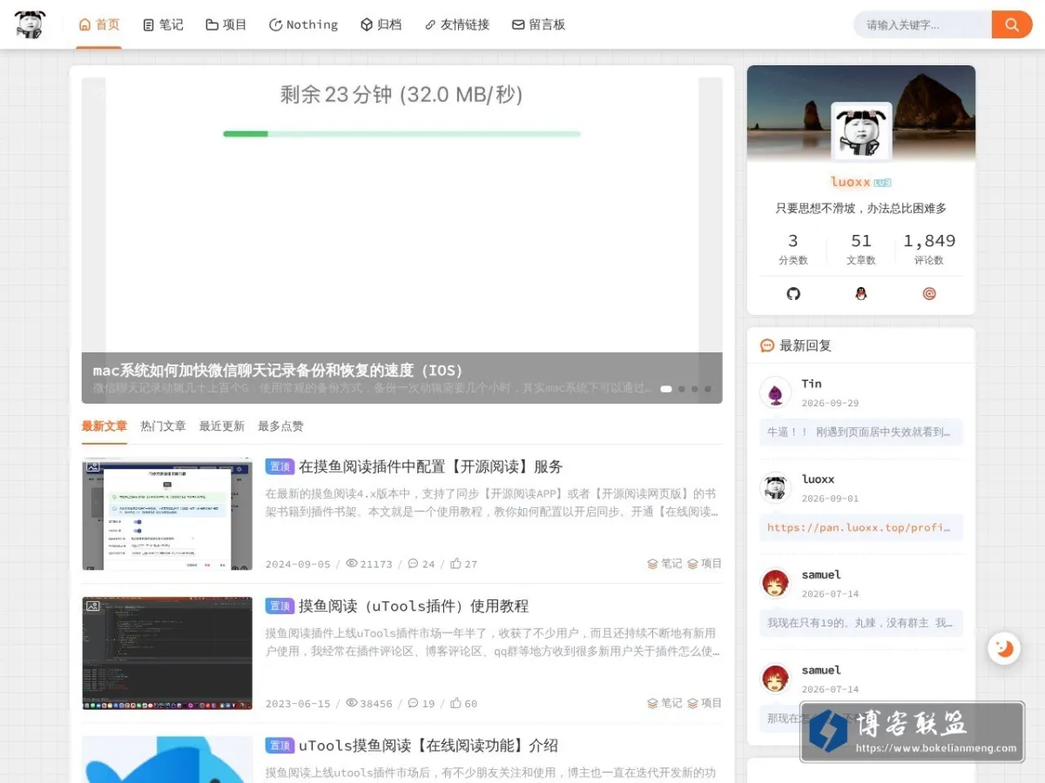The image size is (1045, 783).
Task: Click the comment icon showing 24
Action: point(413,564)
